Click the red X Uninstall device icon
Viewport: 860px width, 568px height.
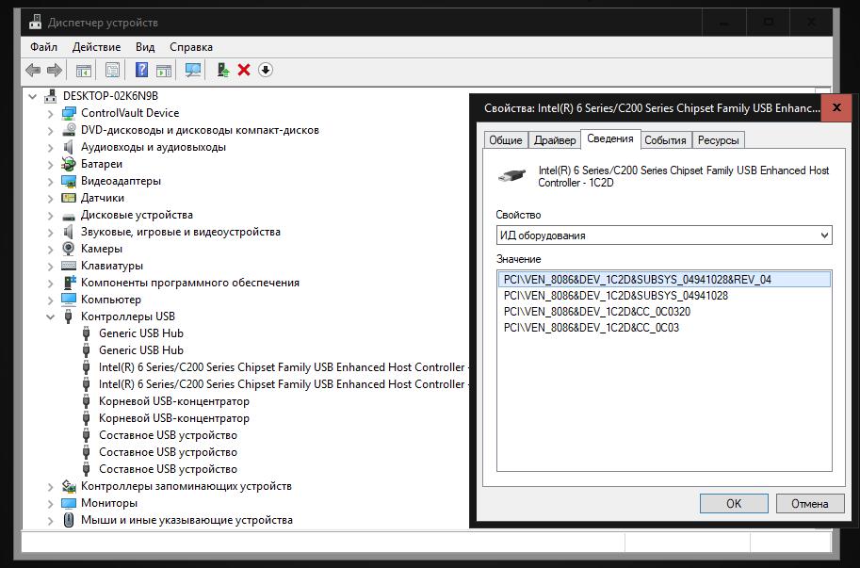pyautogui.click(x=244, y=70)
